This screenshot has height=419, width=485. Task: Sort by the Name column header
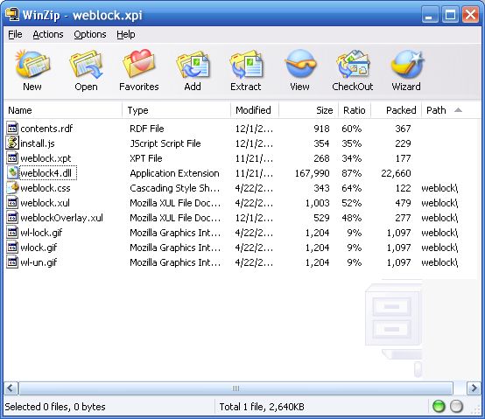pyautogui.click(x=63, y=110)
